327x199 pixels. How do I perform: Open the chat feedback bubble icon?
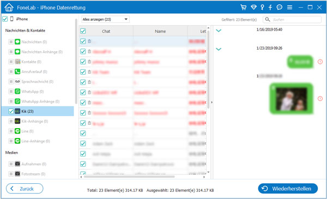(x=280, y=7)
